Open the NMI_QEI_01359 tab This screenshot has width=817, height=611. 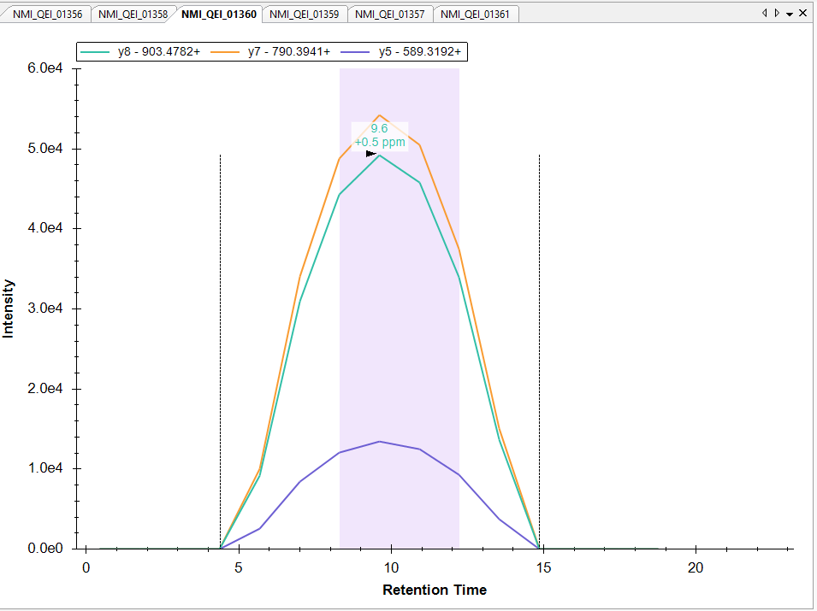pyautogui.click(x=304, y=15)
